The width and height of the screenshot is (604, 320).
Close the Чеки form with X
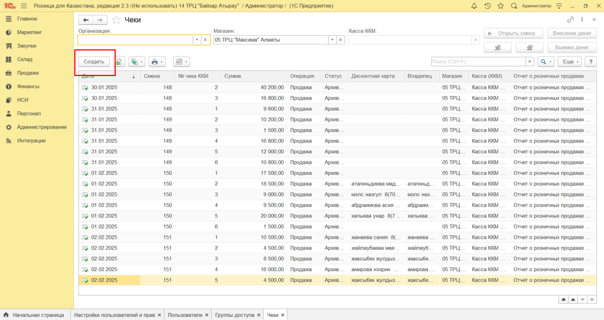click(594, 19)
